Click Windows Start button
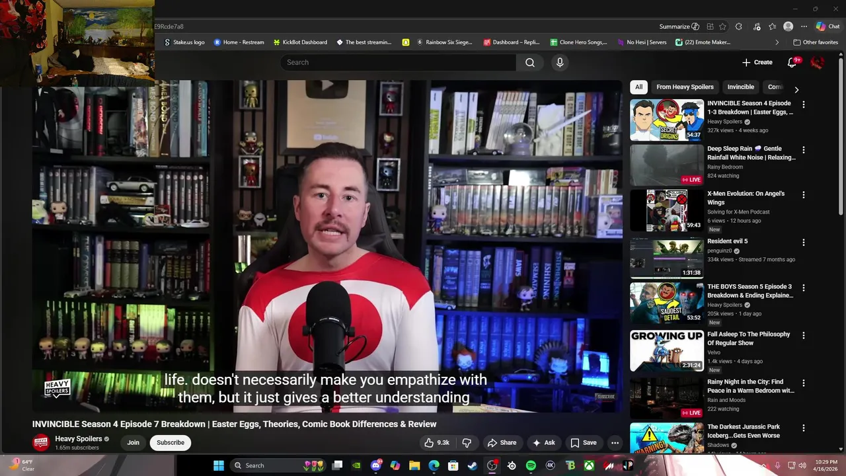 [218, 465]
